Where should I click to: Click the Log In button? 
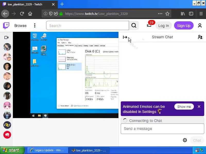pos(164,26)
